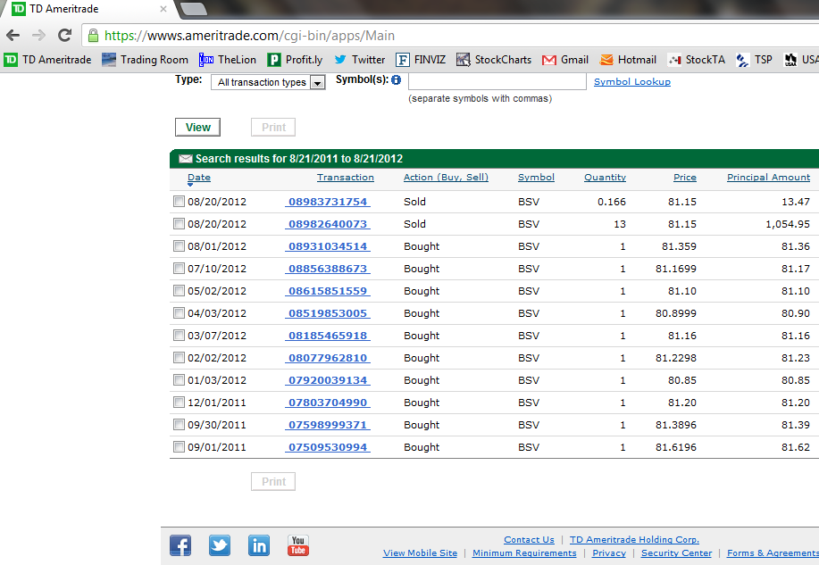Close the TD Ameritrade browser tab
Image resolution: width=819 pixels, height=565 pixels.
163,9
